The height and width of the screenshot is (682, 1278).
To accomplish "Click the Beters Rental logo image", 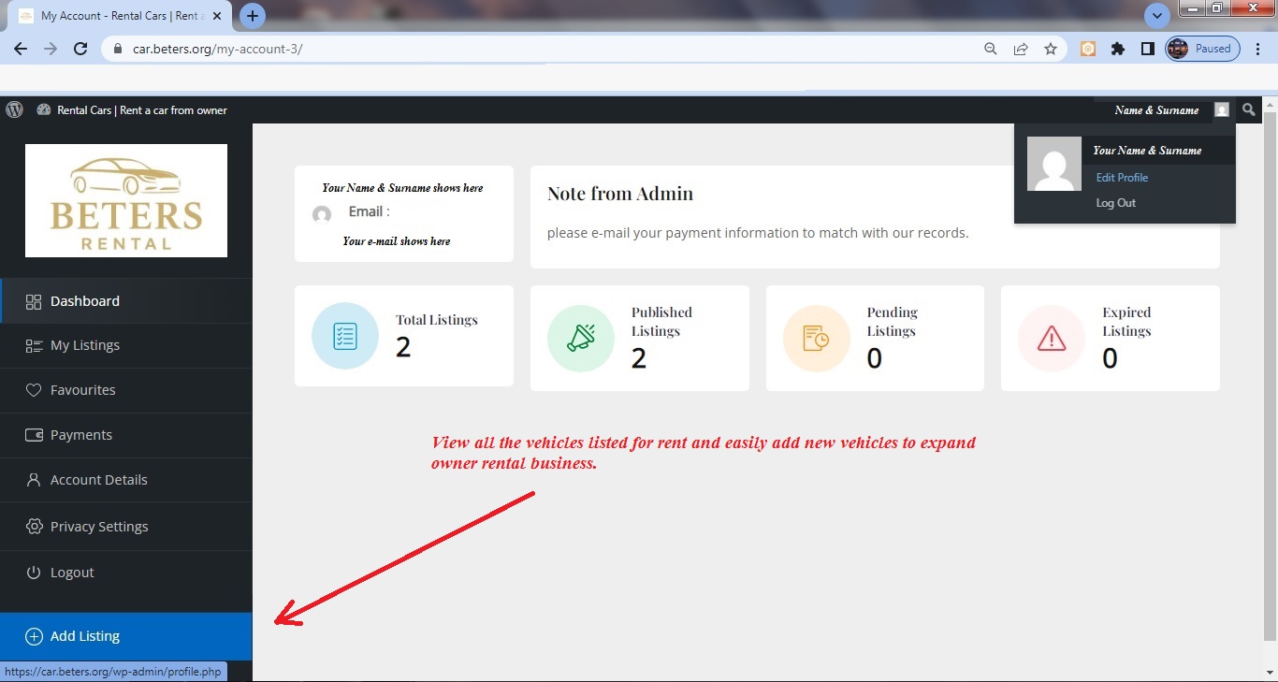I will click(126, 200).
